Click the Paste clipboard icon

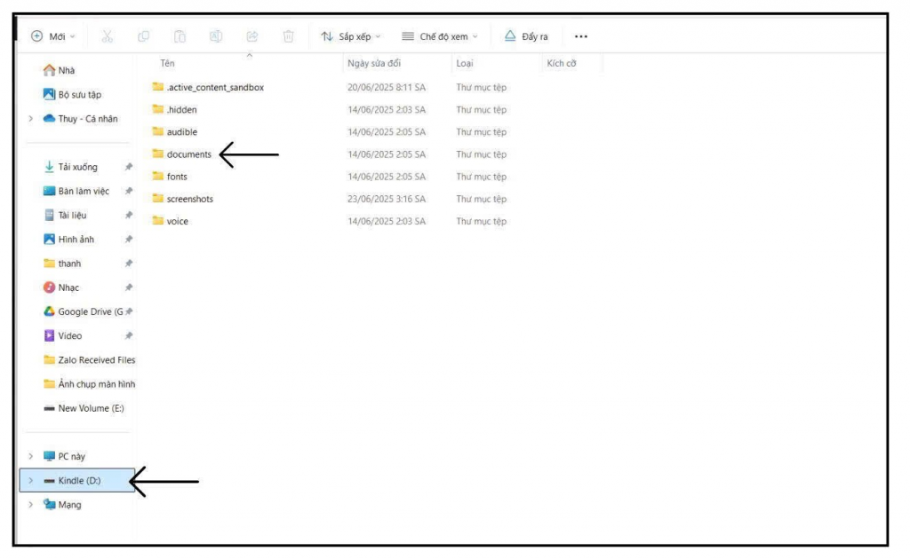click(x=180, y=36)
